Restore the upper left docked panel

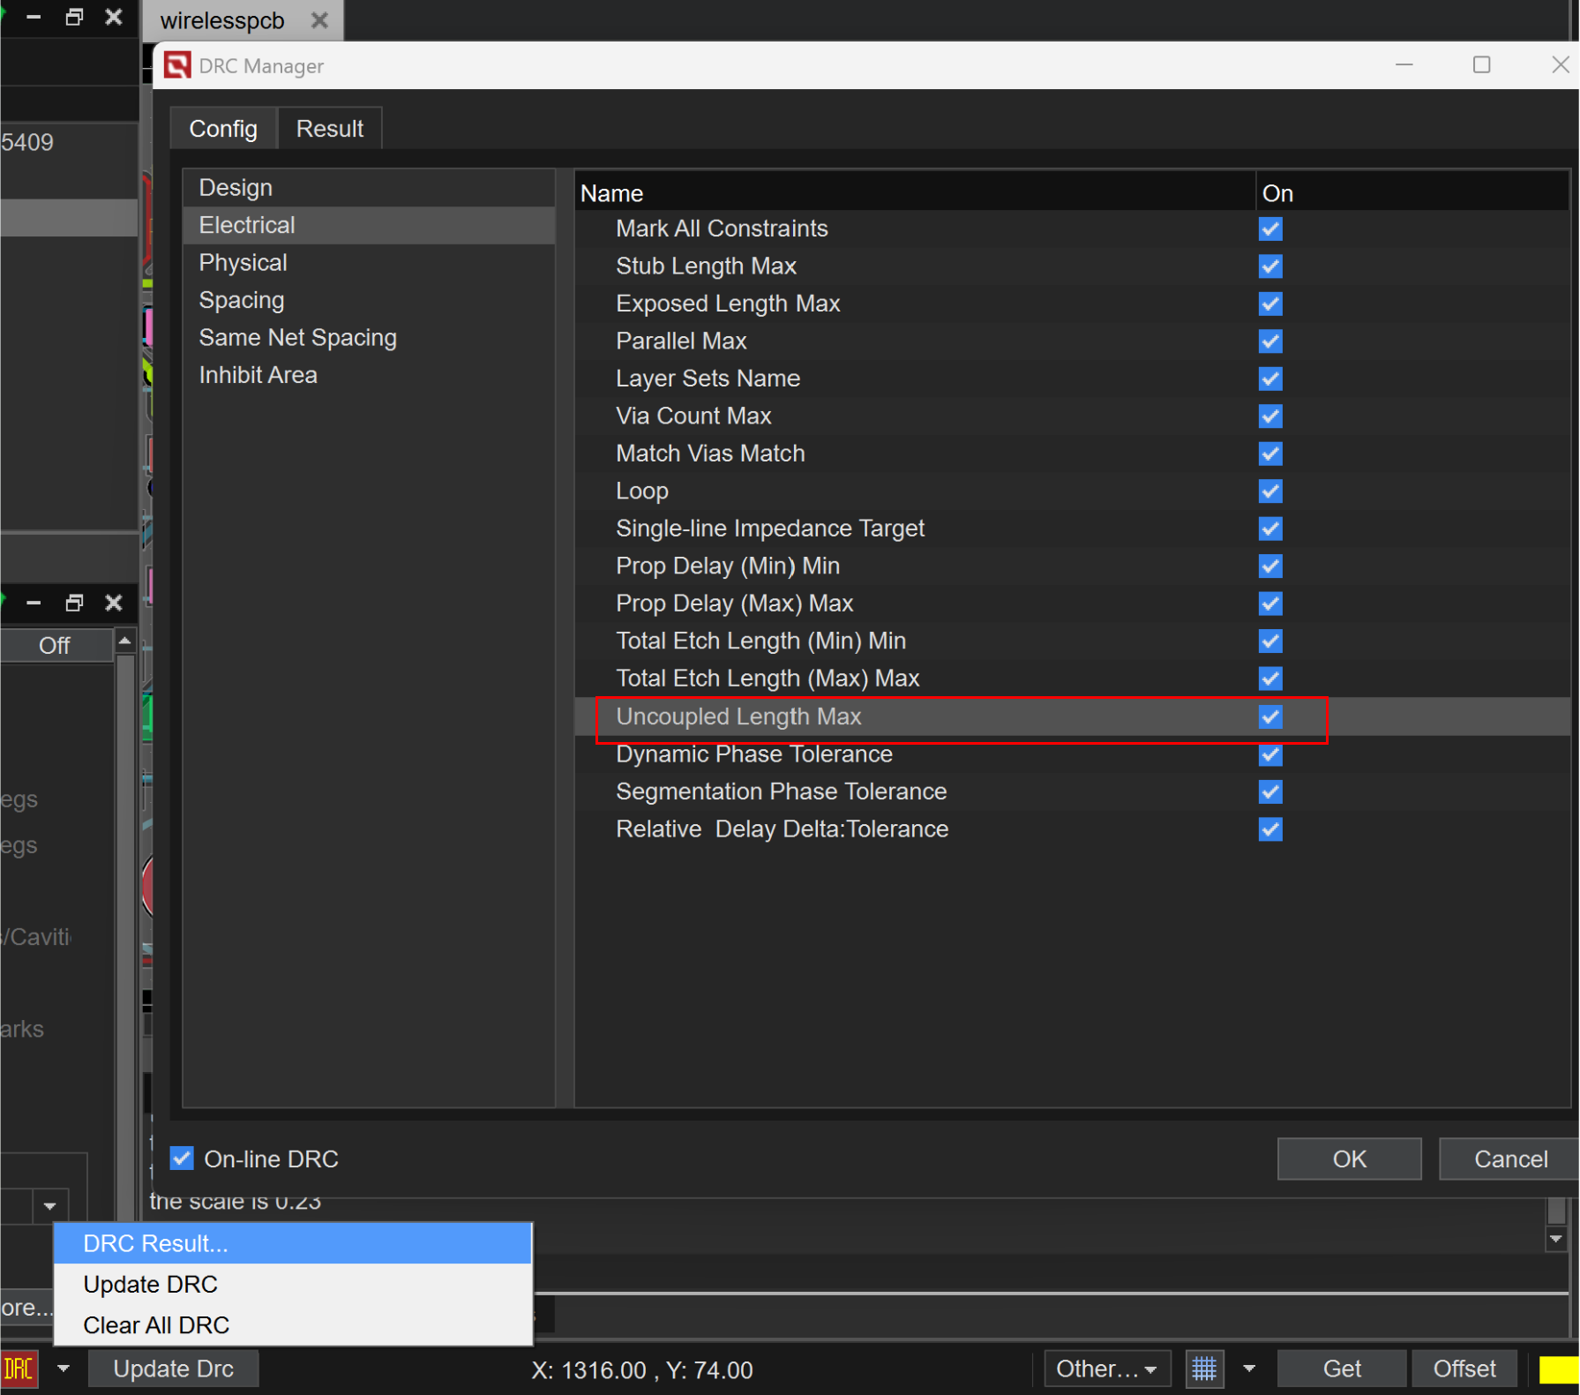click(74, 17)
